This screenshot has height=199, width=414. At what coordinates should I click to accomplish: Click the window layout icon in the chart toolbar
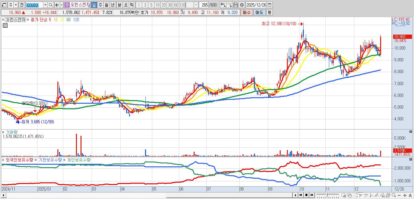click(x=4, y=5)
